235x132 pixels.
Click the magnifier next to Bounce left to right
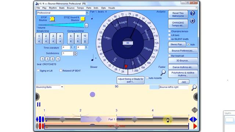(194, 87)
